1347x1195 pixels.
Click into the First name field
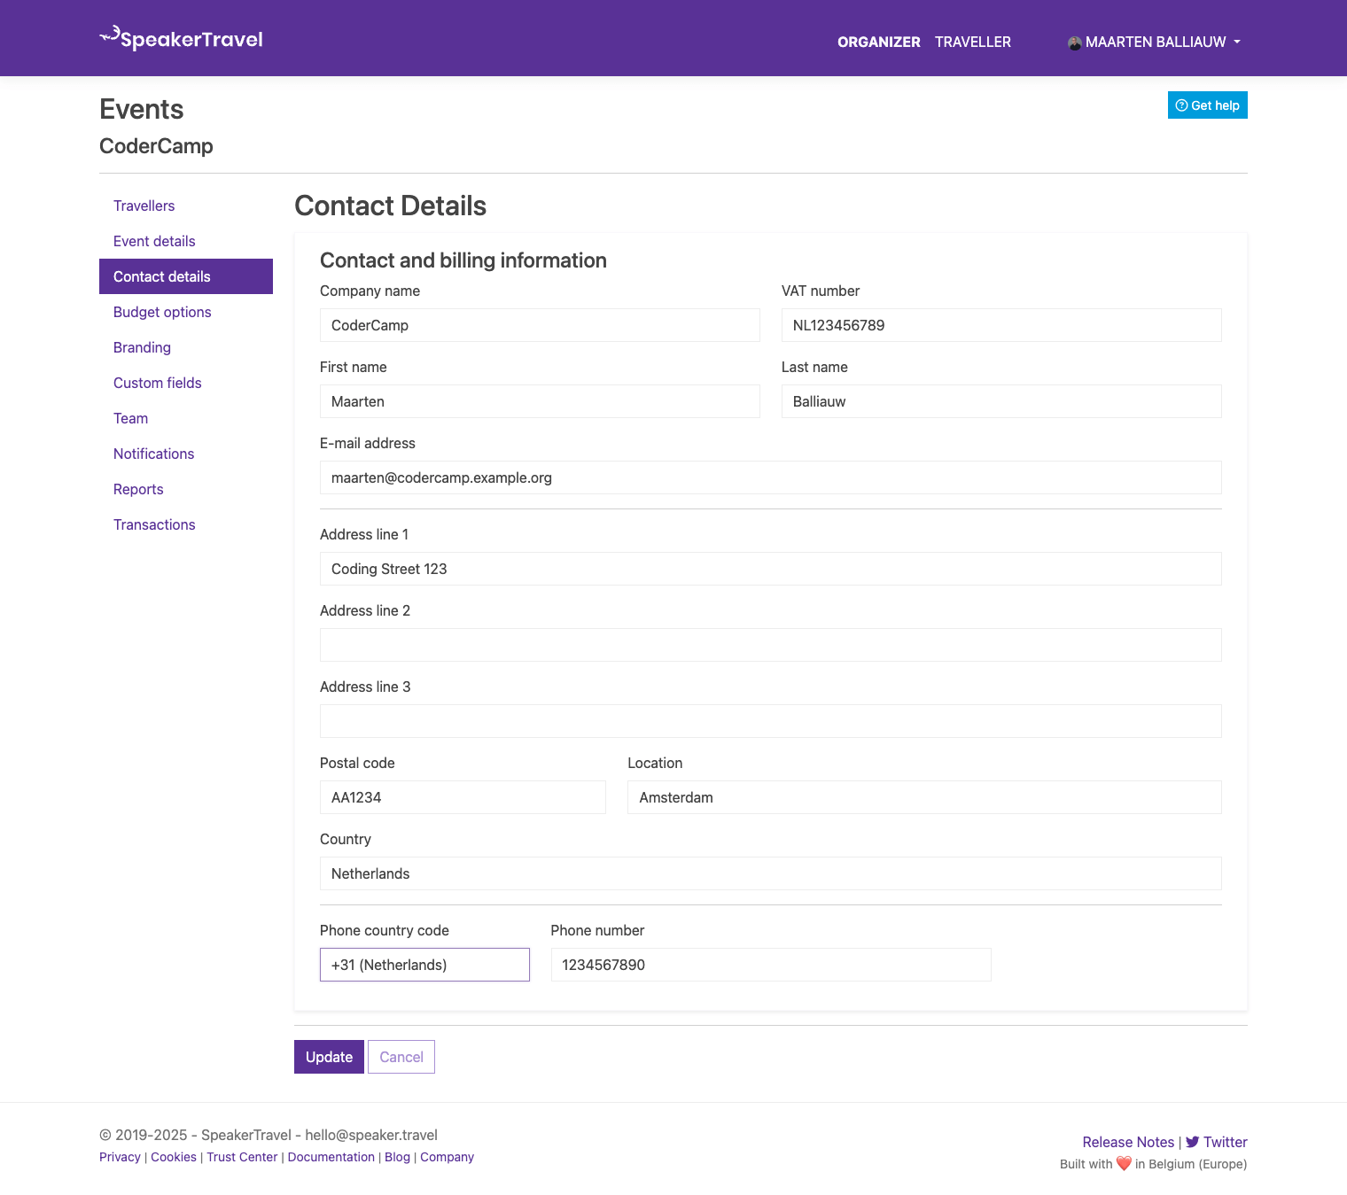540,401
